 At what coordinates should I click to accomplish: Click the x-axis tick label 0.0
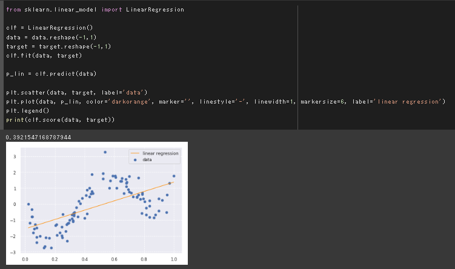[x=25, y=259]
